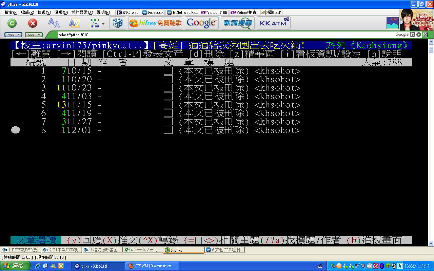
Task: Open the dropdown arrow beside BBS HTML icon
Action: coord(103,24)
